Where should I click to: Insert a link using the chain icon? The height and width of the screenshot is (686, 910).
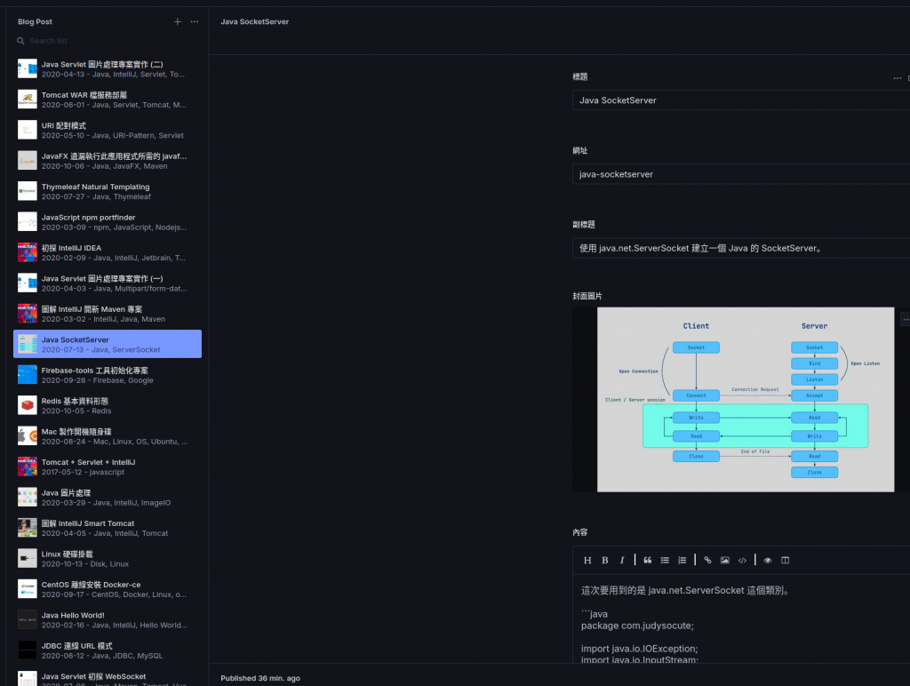point(707,560)
